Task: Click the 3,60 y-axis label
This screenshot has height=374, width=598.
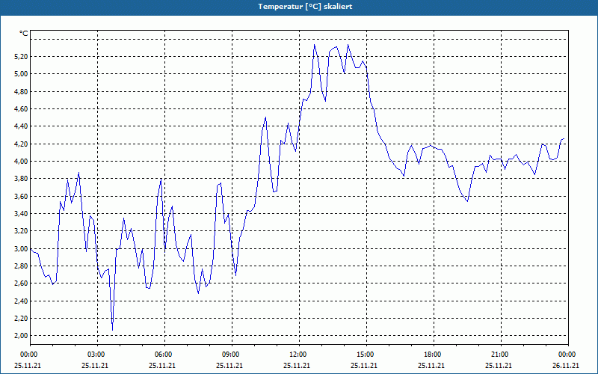Action: [x=22, y=196]
